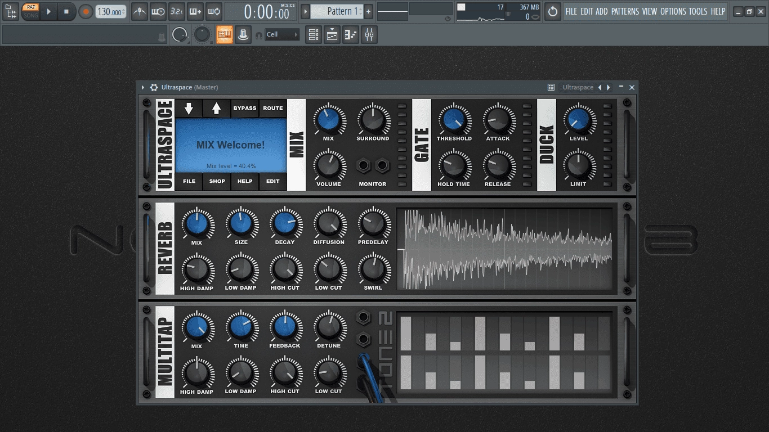Open the EDIT menu
Viewport: 769px width, 432px height.
pyautogui.click(x=587, y=11)
